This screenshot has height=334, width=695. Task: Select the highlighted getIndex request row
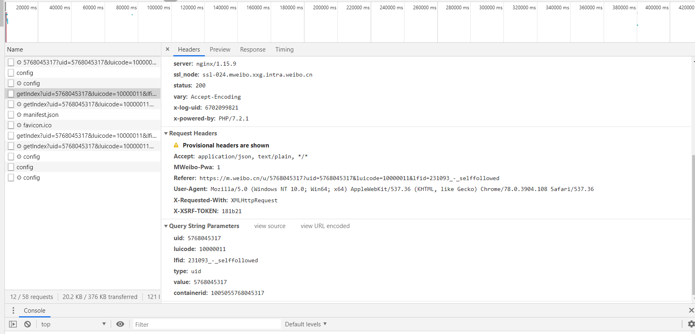pos(82,94)
